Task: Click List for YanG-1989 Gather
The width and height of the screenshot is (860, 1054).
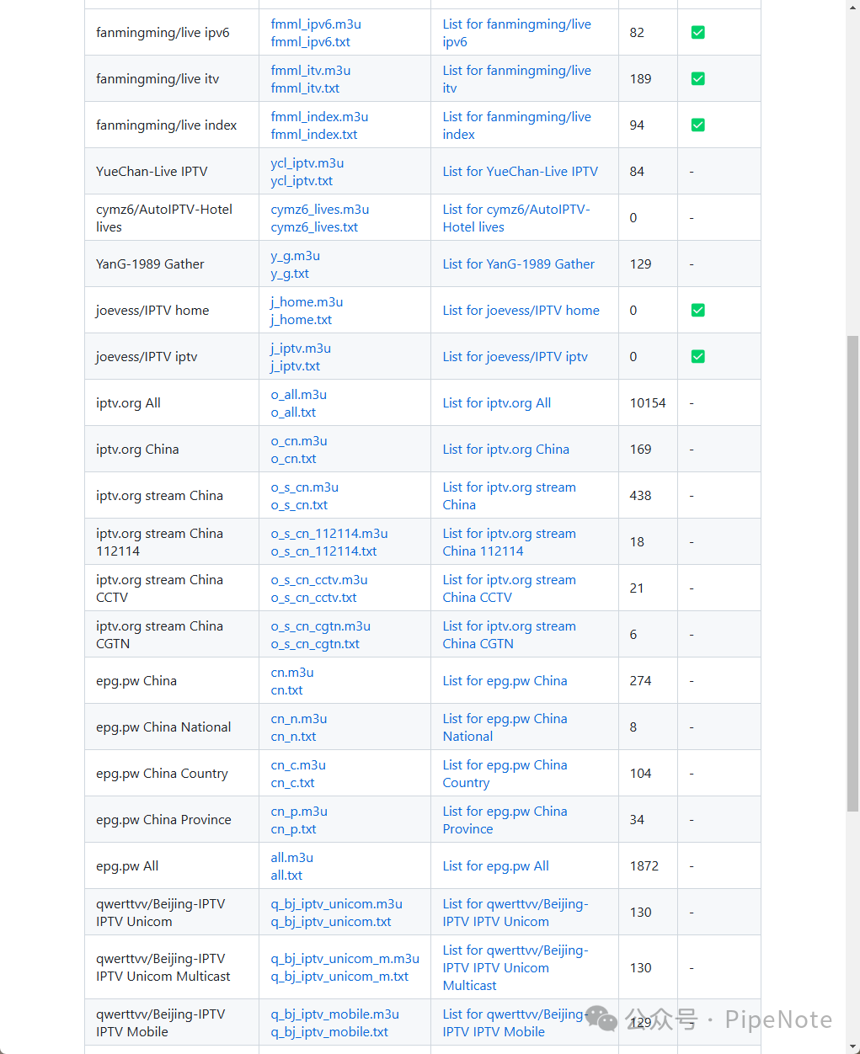Action: tap(518, 263)
